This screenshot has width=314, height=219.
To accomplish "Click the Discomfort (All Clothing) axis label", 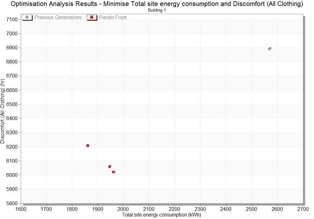I will (3, 111).
